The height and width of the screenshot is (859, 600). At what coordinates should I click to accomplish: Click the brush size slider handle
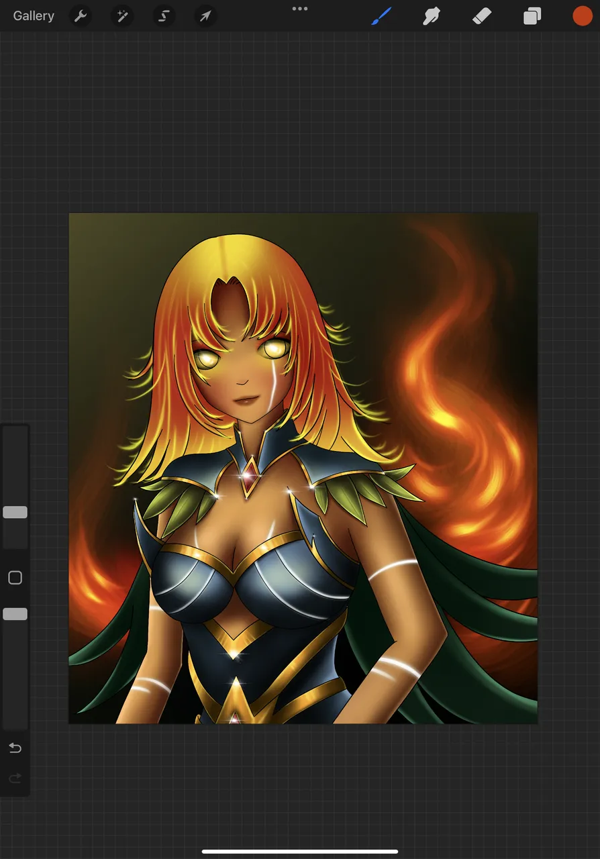[x=15, y=512]
